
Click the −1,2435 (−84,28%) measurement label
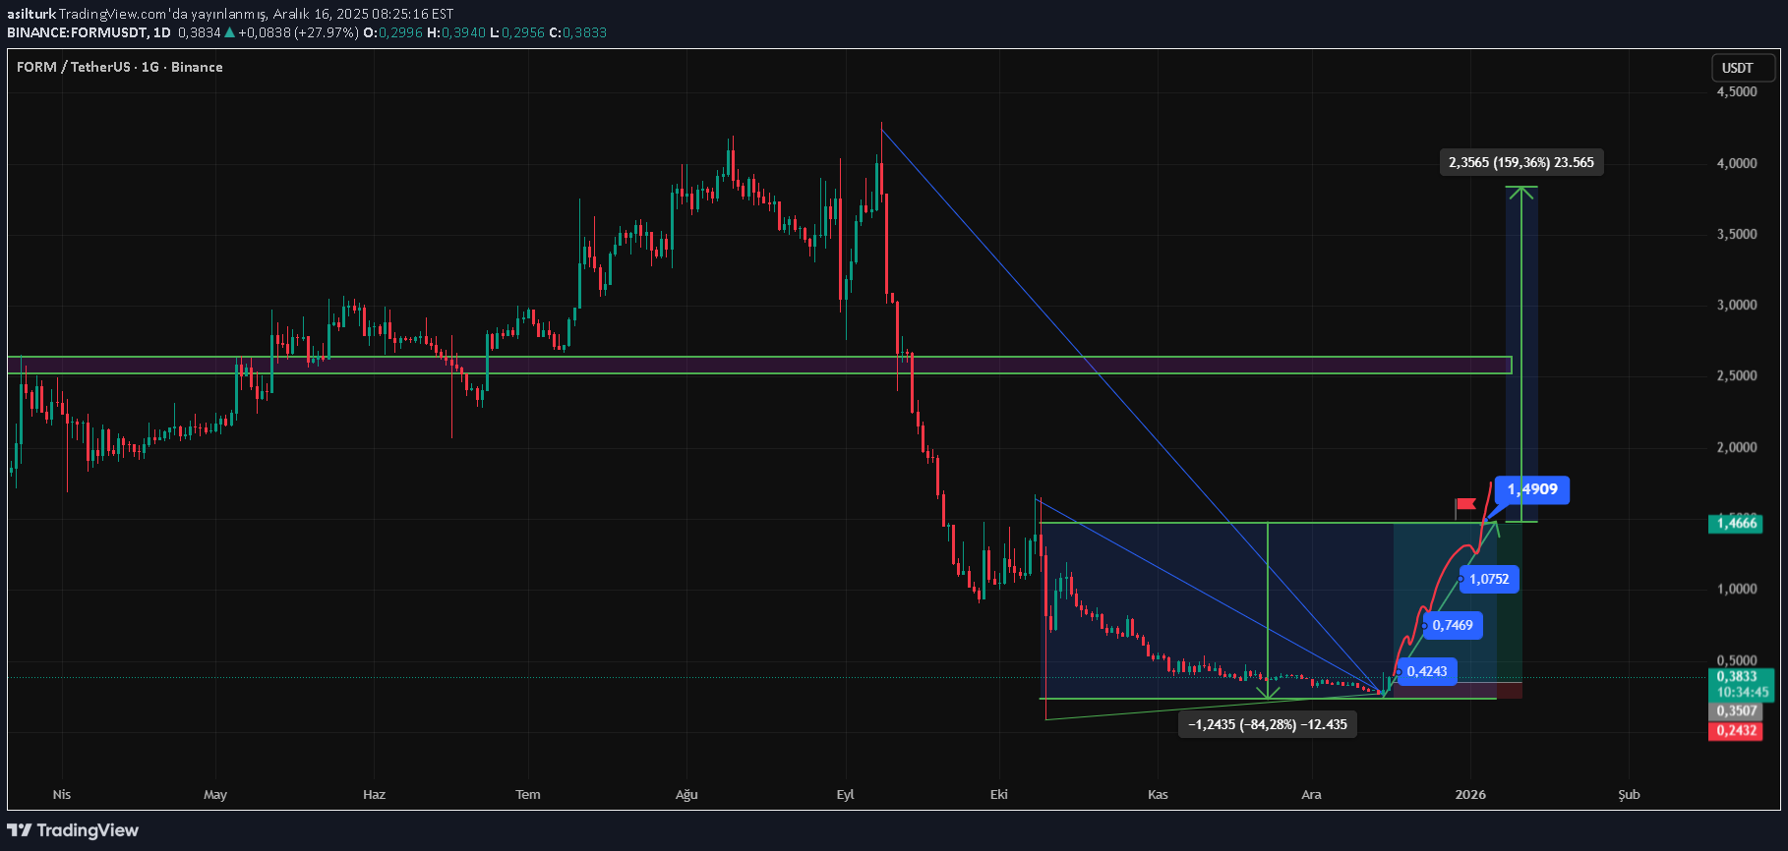point(1267,724)
